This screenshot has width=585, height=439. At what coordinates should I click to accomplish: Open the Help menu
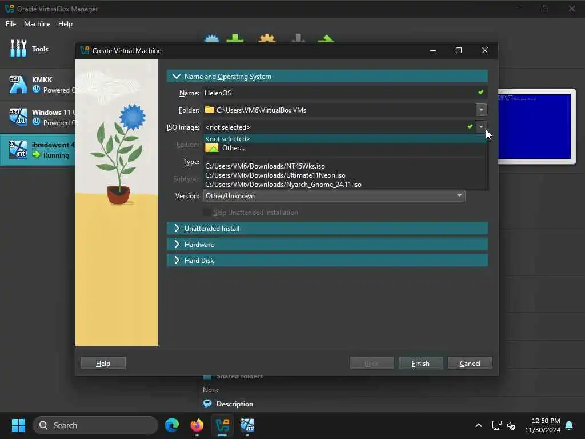(65, 24)
